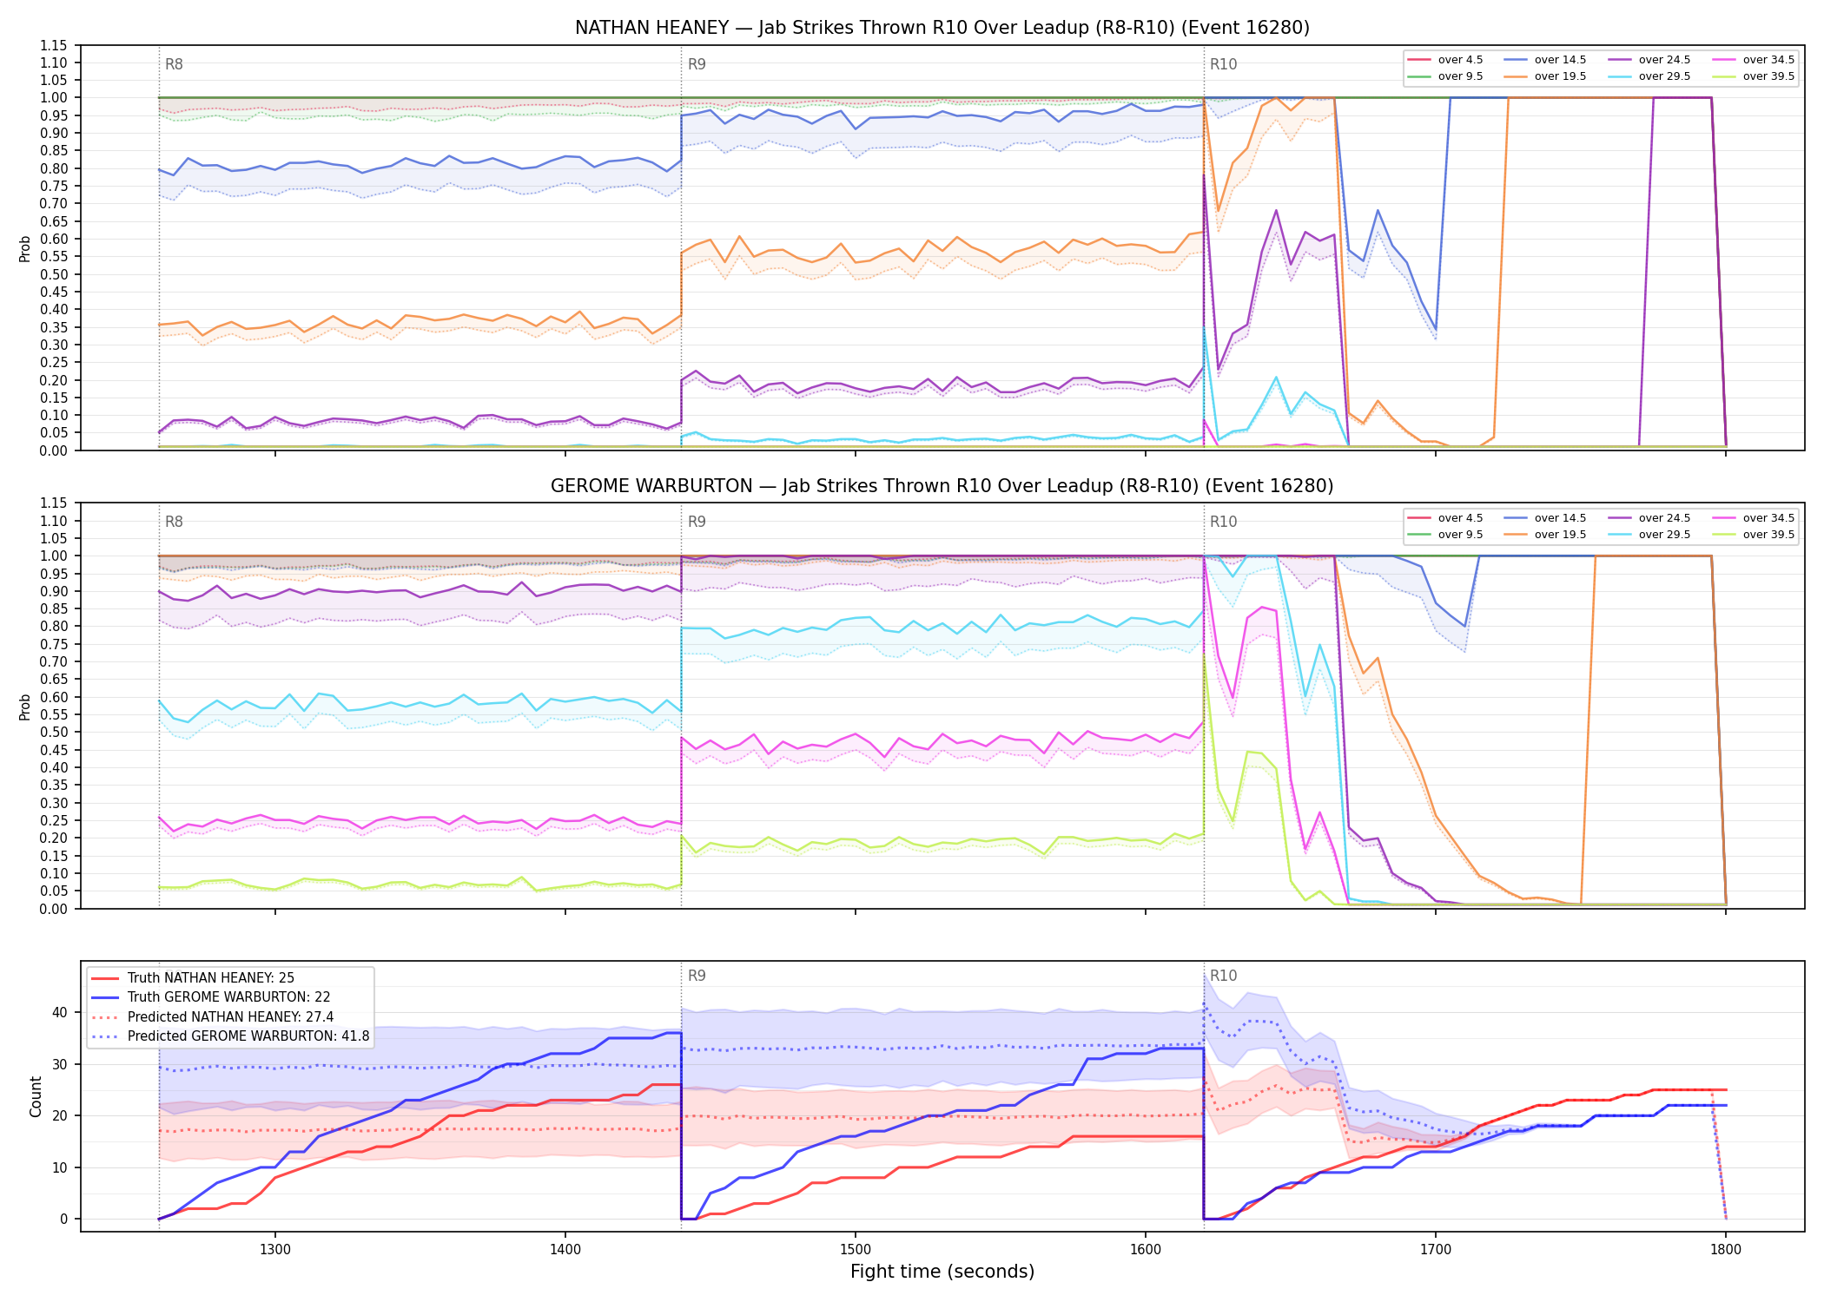Click the 30 tick on Count axis
This screenshot has height=1302, width=1824.
click(x=60, y=1064)
